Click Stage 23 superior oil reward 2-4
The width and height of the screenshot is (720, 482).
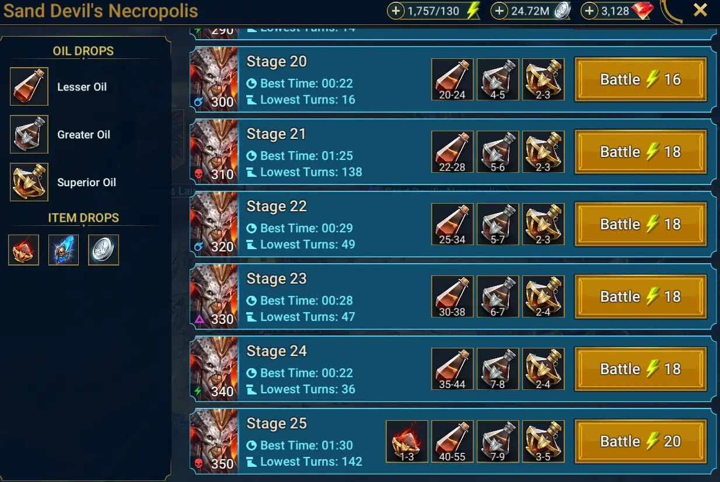tap(543, 296)
